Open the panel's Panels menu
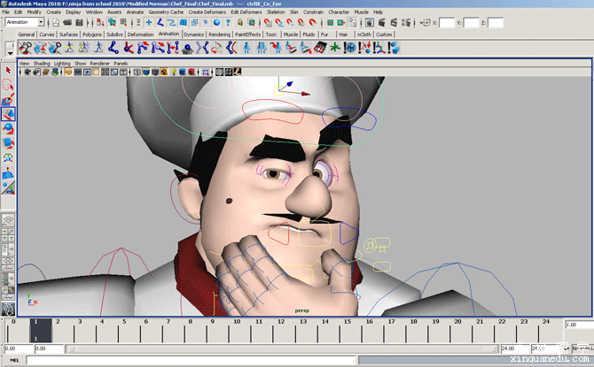This screenshot has height=367, width=594. [x=121, y=63]
